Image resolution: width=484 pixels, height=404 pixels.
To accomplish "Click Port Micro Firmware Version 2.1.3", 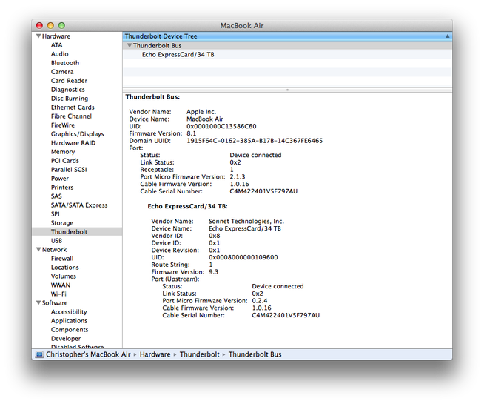I will coord(238,177).
